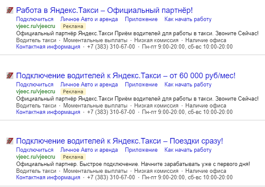Click 'Как начать работу' under 'Поездки сразу' ad
Screen dimensions: 265x187
coord(188,150)
